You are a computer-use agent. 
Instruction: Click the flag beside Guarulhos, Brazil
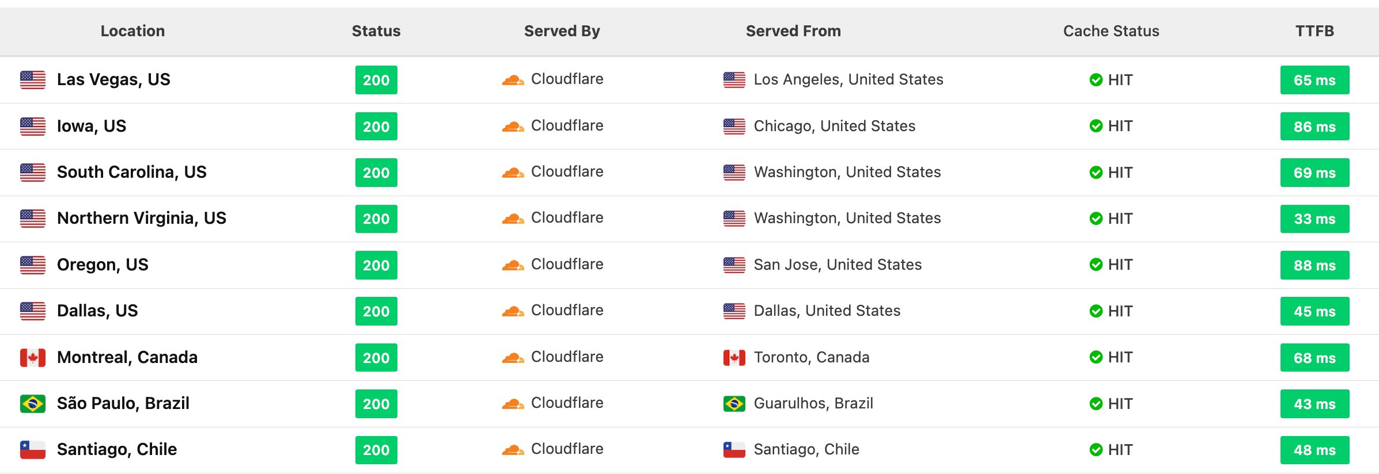coord(734,404)
